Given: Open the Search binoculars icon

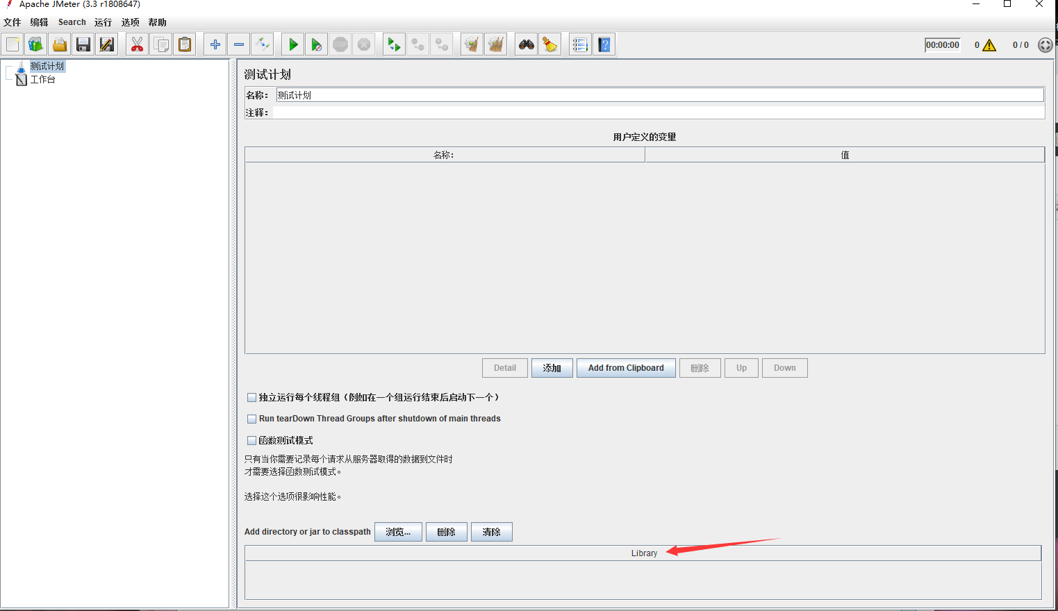Looking at the screenshot, I should 526,44.
